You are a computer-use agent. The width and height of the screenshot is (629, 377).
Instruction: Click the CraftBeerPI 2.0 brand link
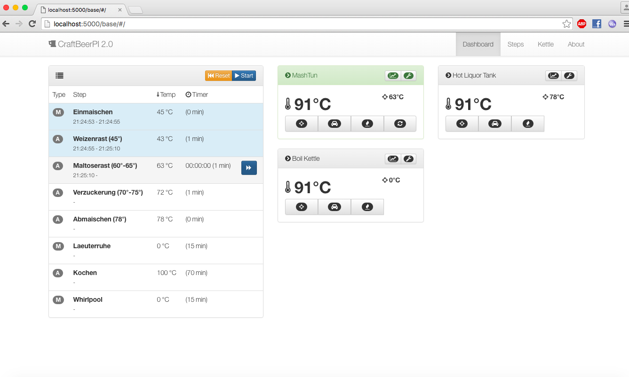[81, 44]
